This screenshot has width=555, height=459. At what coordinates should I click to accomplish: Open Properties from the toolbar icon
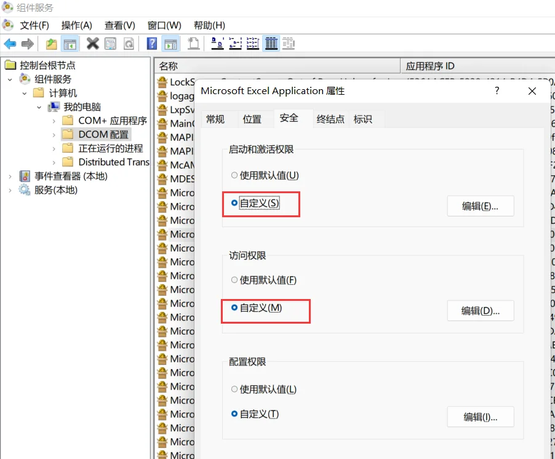pyautogui.click(x=110, y=44)
